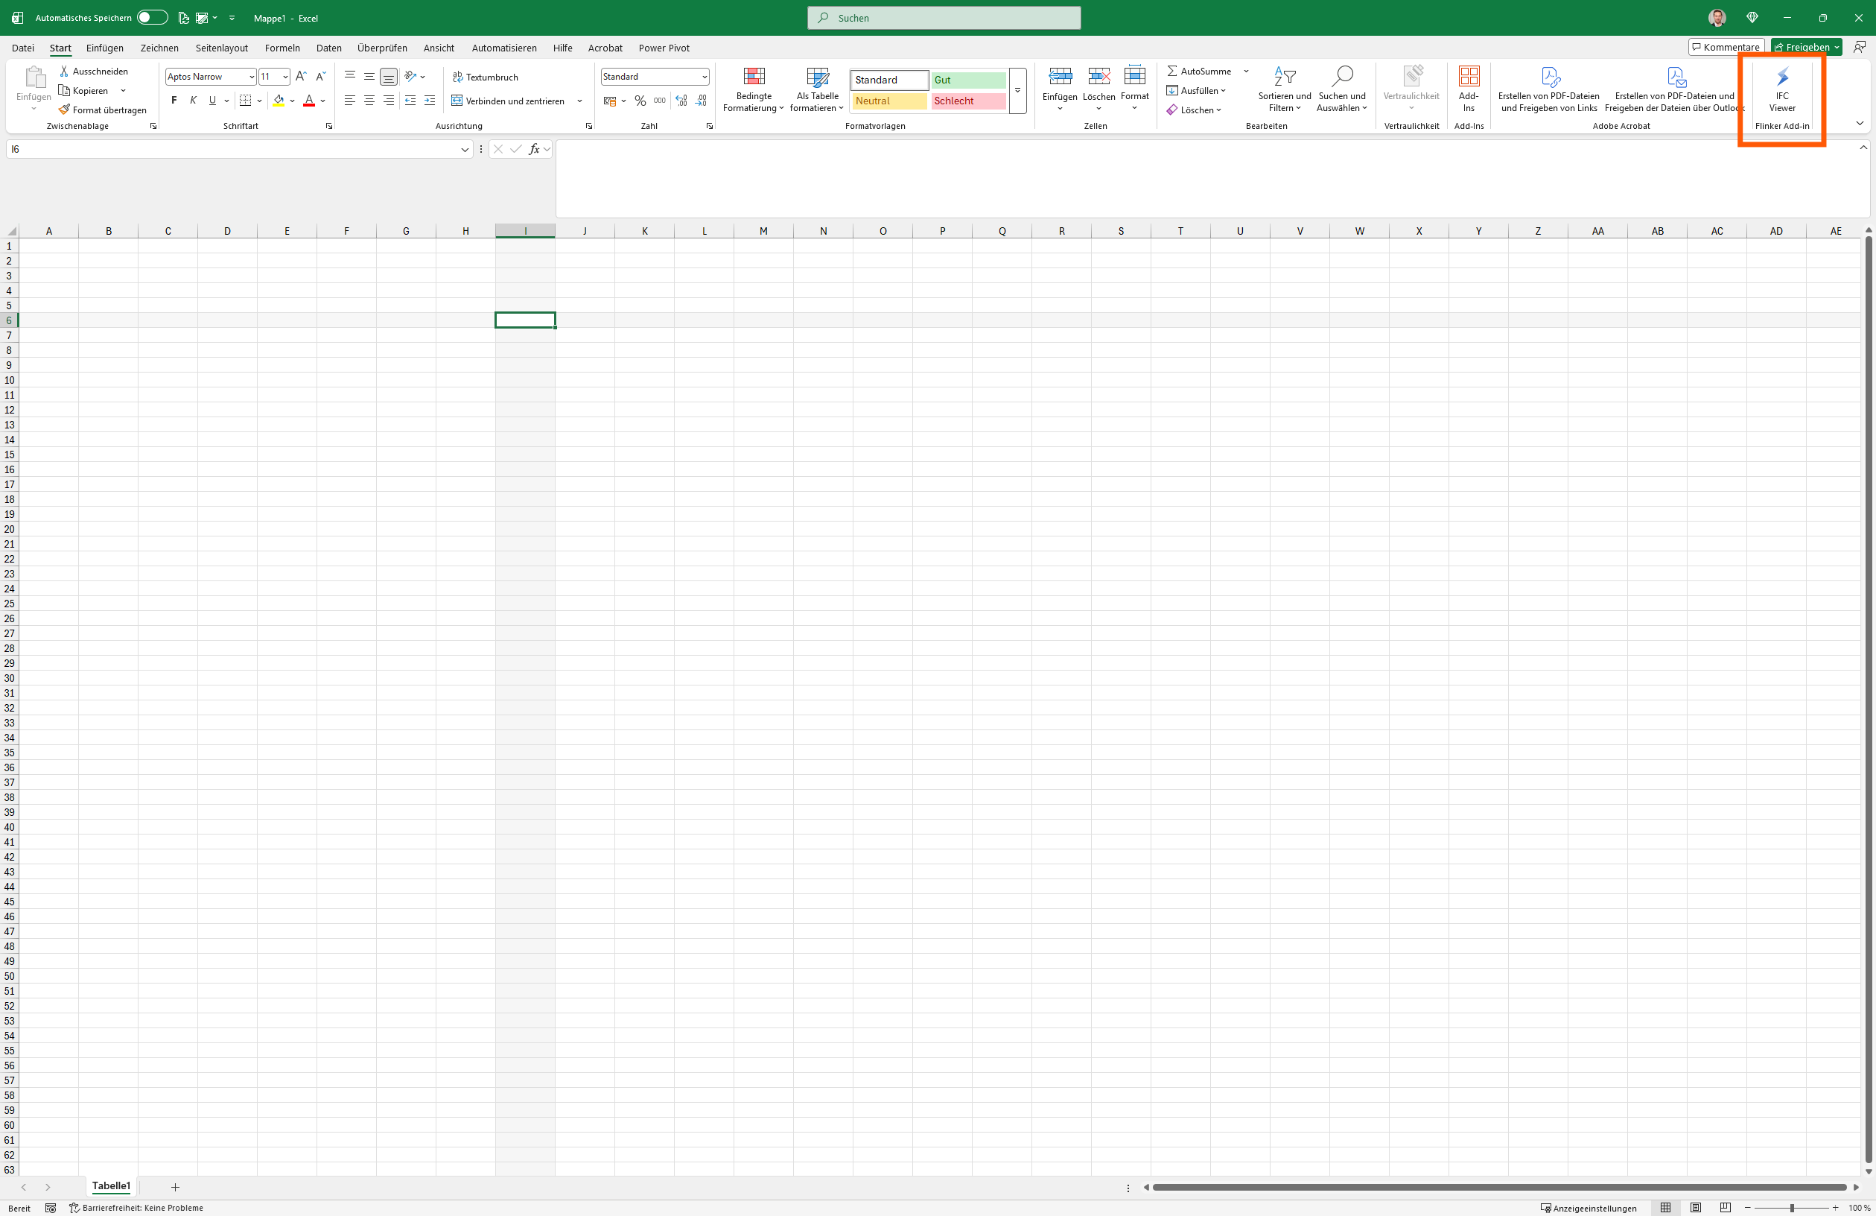The width and height of the screenshot is (1876, 1216).
Task: Click the AutoSumme sigma icon
Action: click(1172, 71)
